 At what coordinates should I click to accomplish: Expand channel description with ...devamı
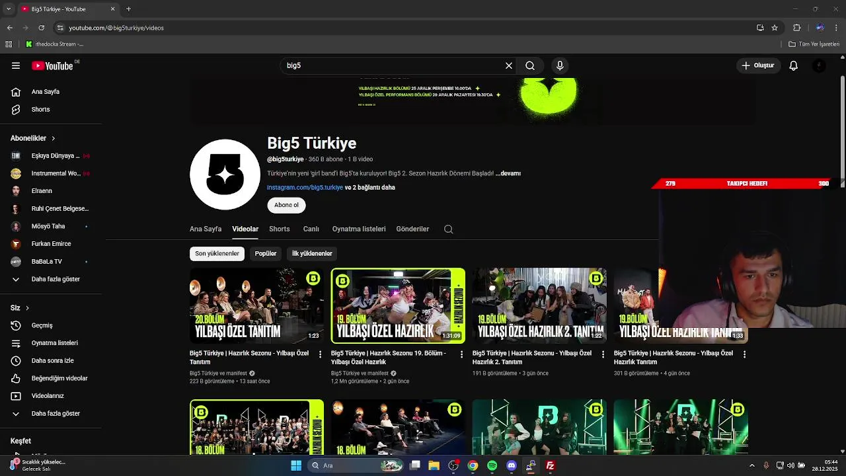(508, 173)
